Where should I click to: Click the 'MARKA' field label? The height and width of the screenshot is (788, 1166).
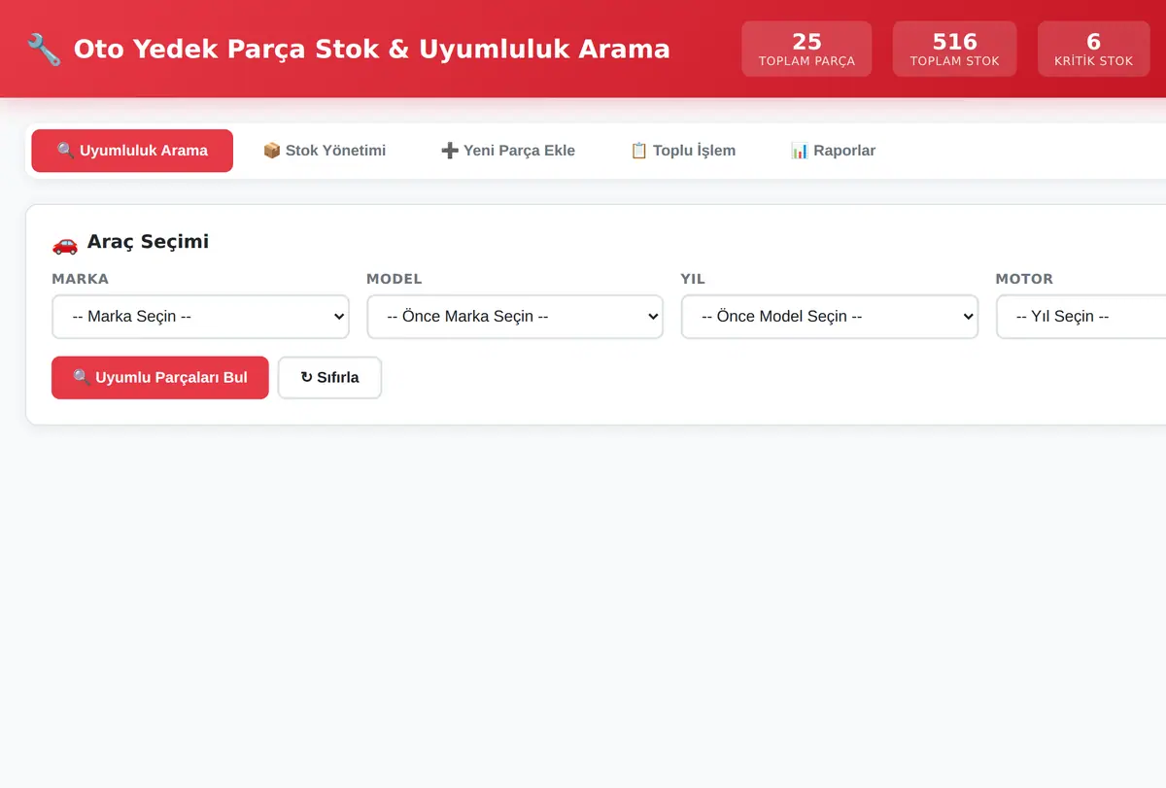point(81,279)
